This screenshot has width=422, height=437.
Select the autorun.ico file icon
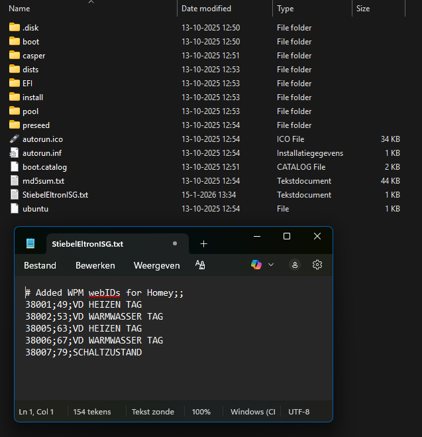coord(15,139)
